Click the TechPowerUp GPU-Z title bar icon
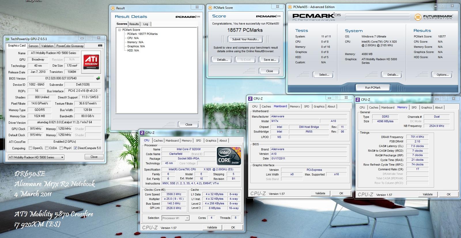This screenshot has width=461, height=238. point(7,39)
